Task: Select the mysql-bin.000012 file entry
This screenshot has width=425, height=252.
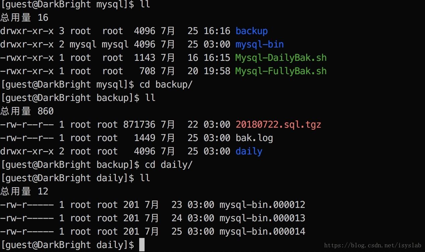Action: point(262,205)
